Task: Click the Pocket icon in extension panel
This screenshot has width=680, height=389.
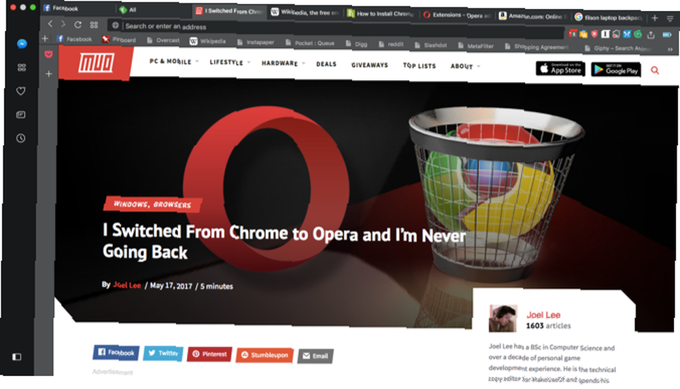Action: [48, 54]
